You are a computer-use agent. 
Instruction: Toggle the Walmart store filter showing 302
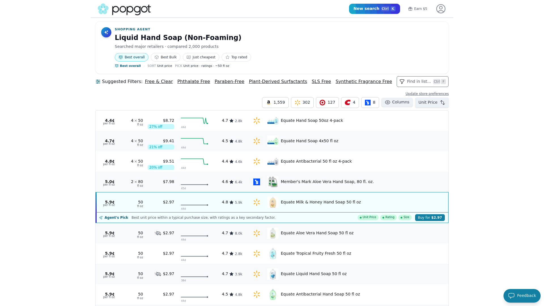302,103
